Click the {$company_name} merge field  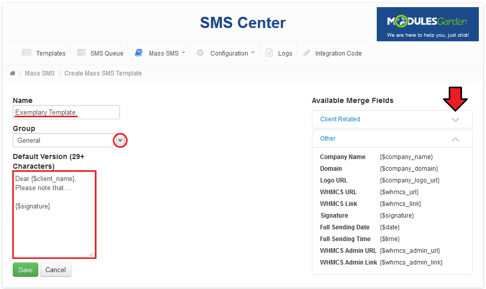[x=406, y=157]
